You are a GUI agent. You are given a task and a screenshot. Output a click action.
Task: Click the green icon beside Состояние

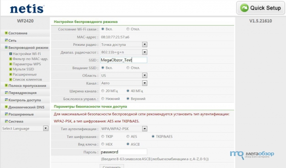click(x=6, y=33)
